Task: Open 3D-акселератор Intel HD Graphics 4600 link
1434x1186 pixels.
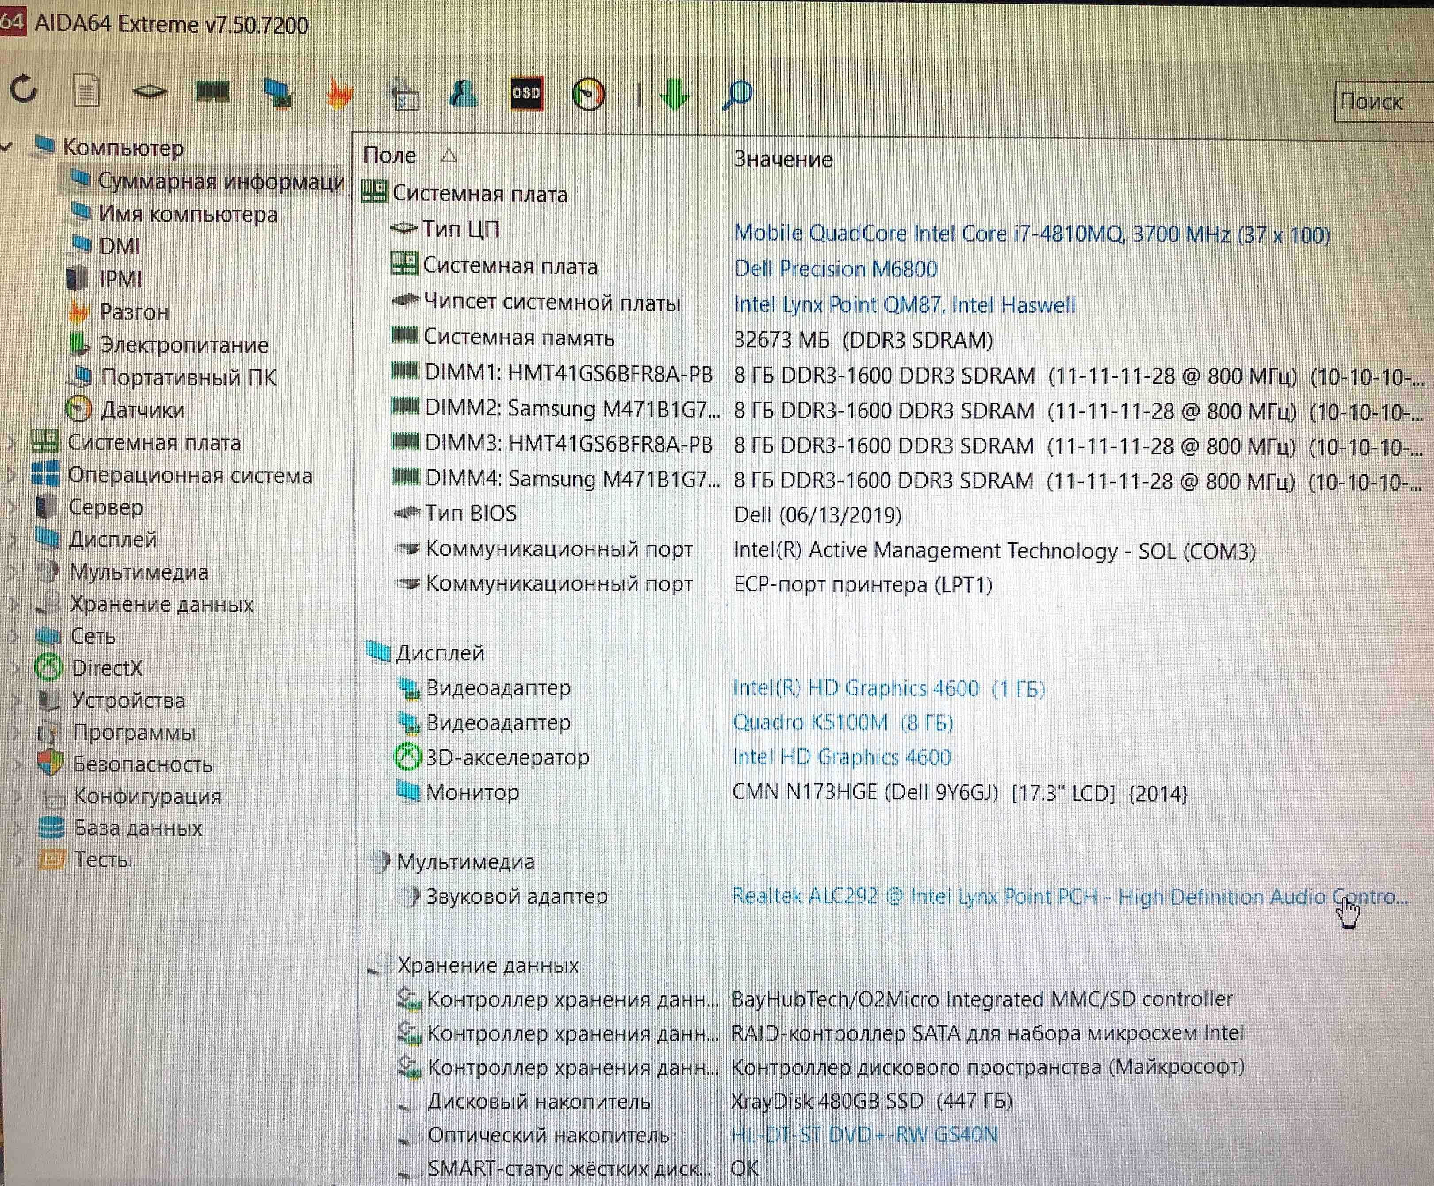Action: pyautogui.click(x=841, y=757)
